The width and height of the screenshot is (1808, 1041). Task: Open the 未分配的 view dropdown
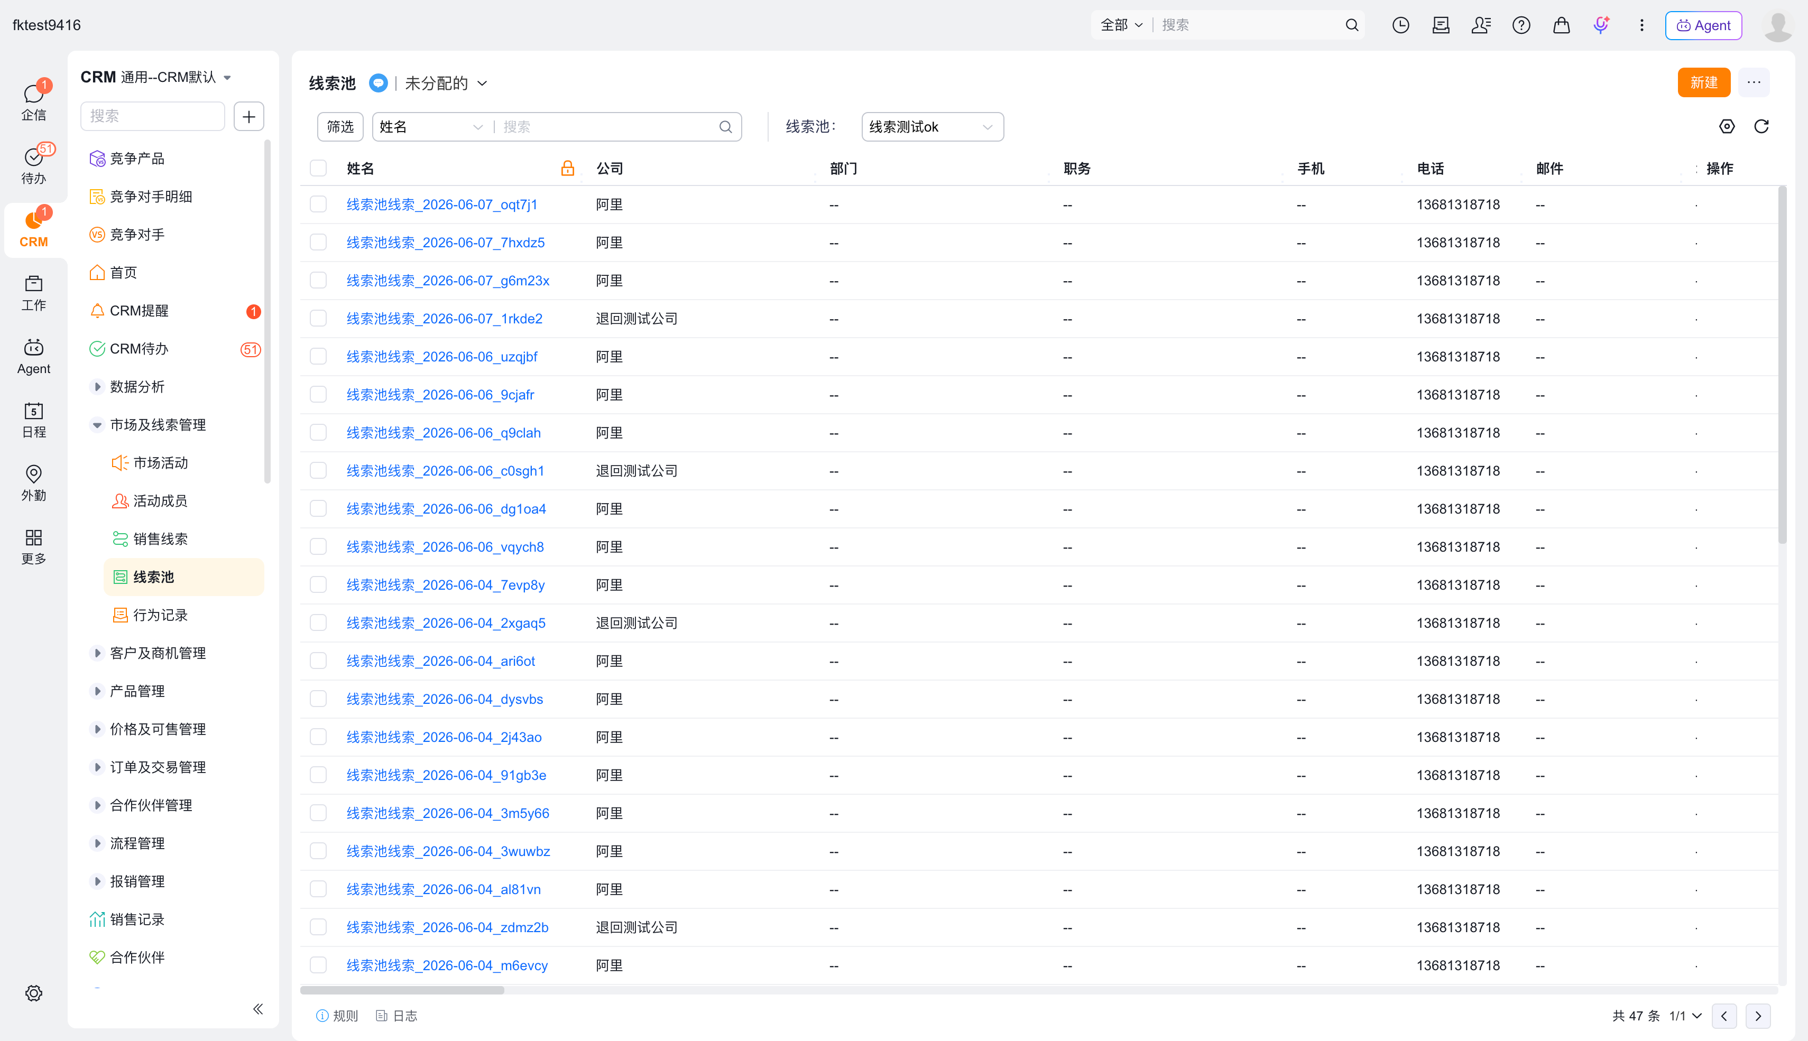pos(446,83)
